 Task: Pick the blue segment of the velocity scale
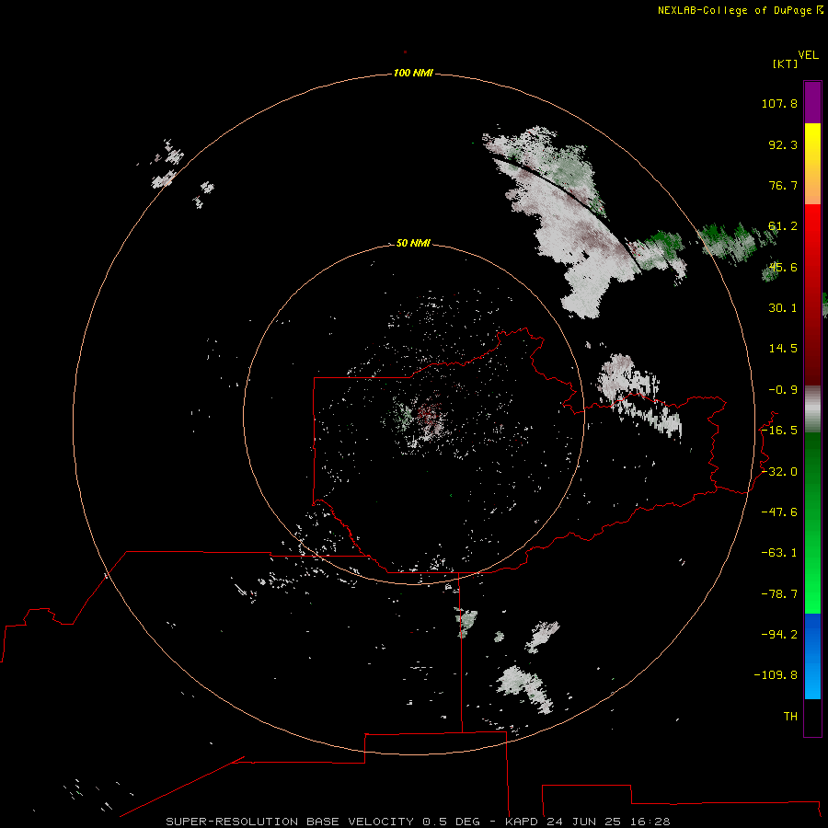coord(812,656)
